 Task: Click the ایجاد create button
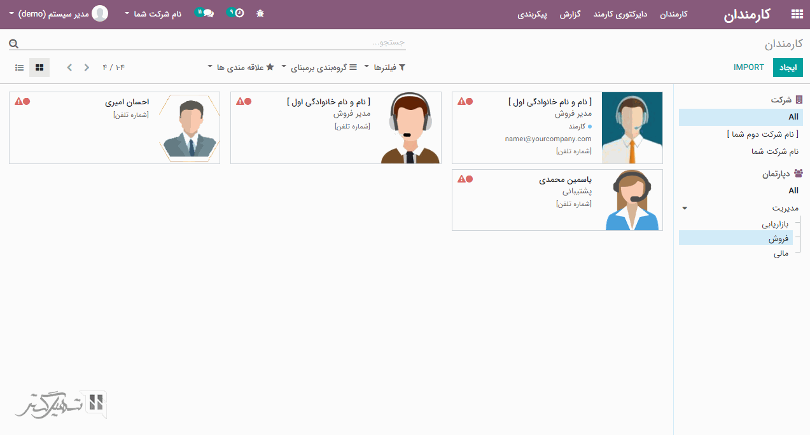pos(788,67)
